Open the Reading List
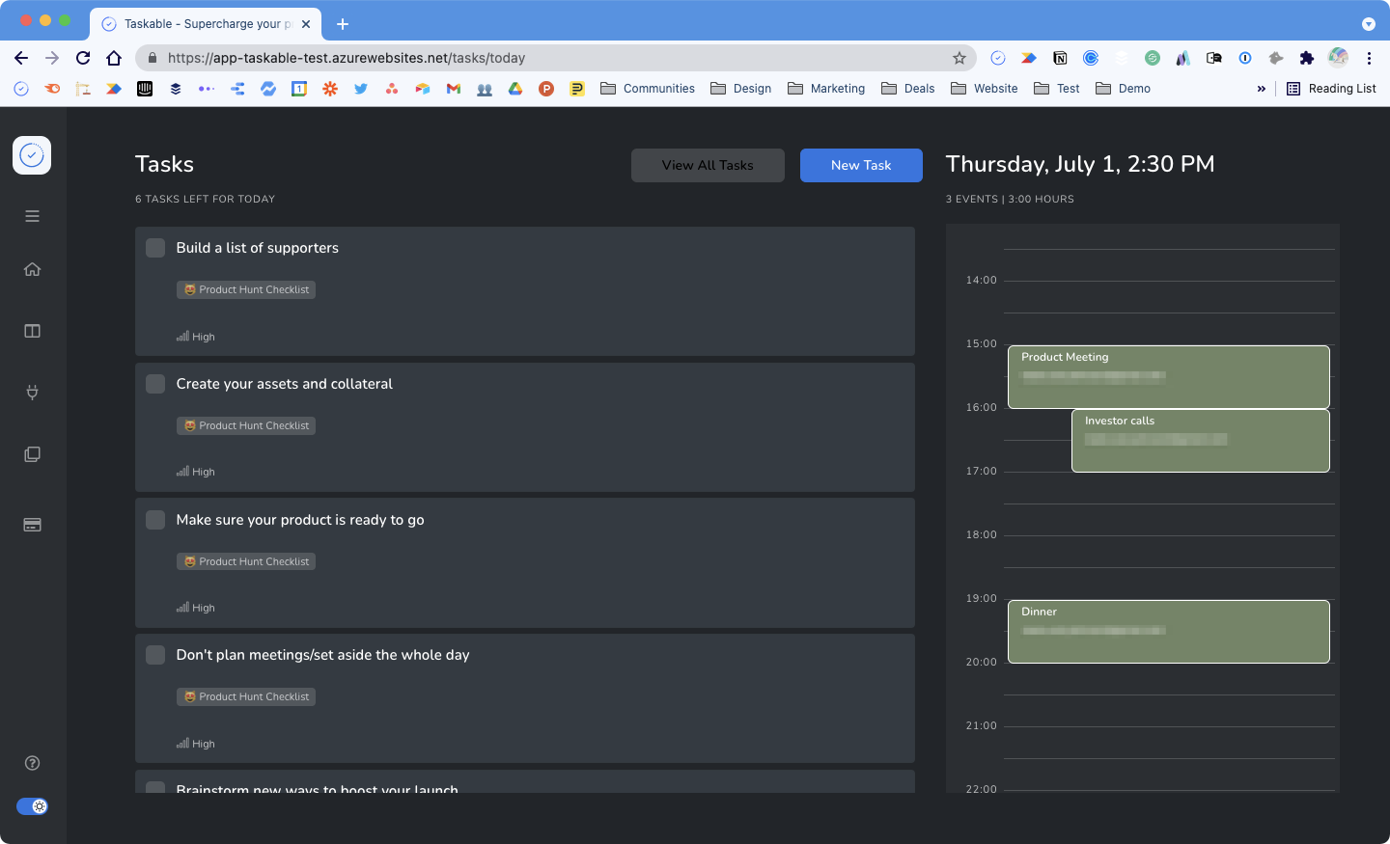 click(x=1331, y=89)
